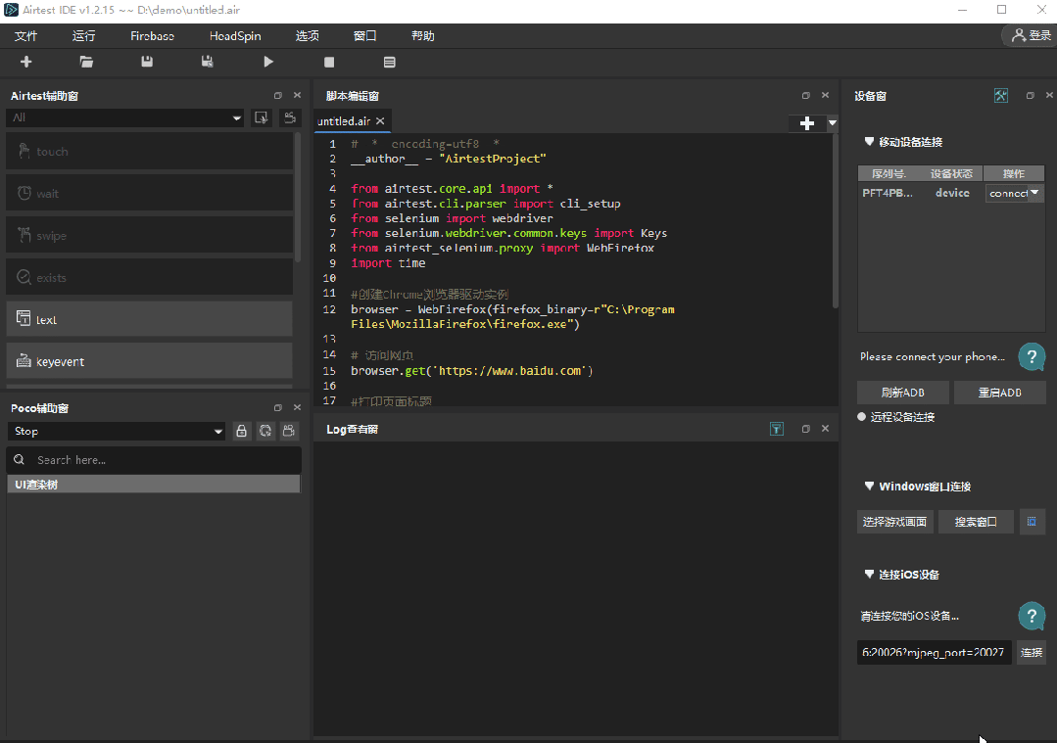Click the 刷新ADB button
Screen dimensions: 1057x743
click(x=902, y=392)
